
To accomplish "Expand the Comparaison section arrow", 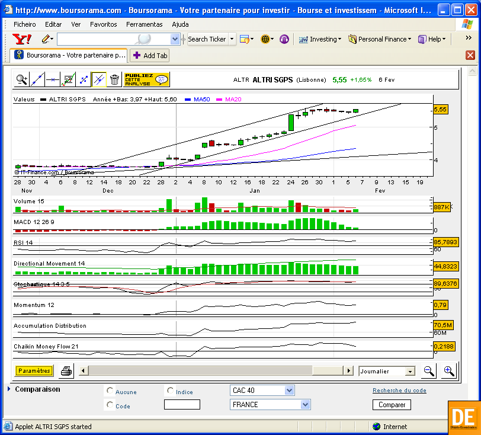I will (9, 389).
